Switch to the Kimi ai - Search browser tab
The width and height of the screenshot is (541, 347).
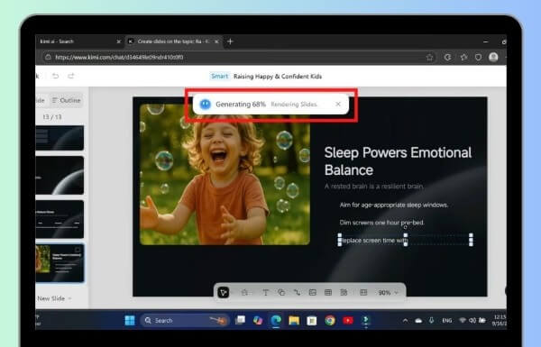click(x=77, y=41)
